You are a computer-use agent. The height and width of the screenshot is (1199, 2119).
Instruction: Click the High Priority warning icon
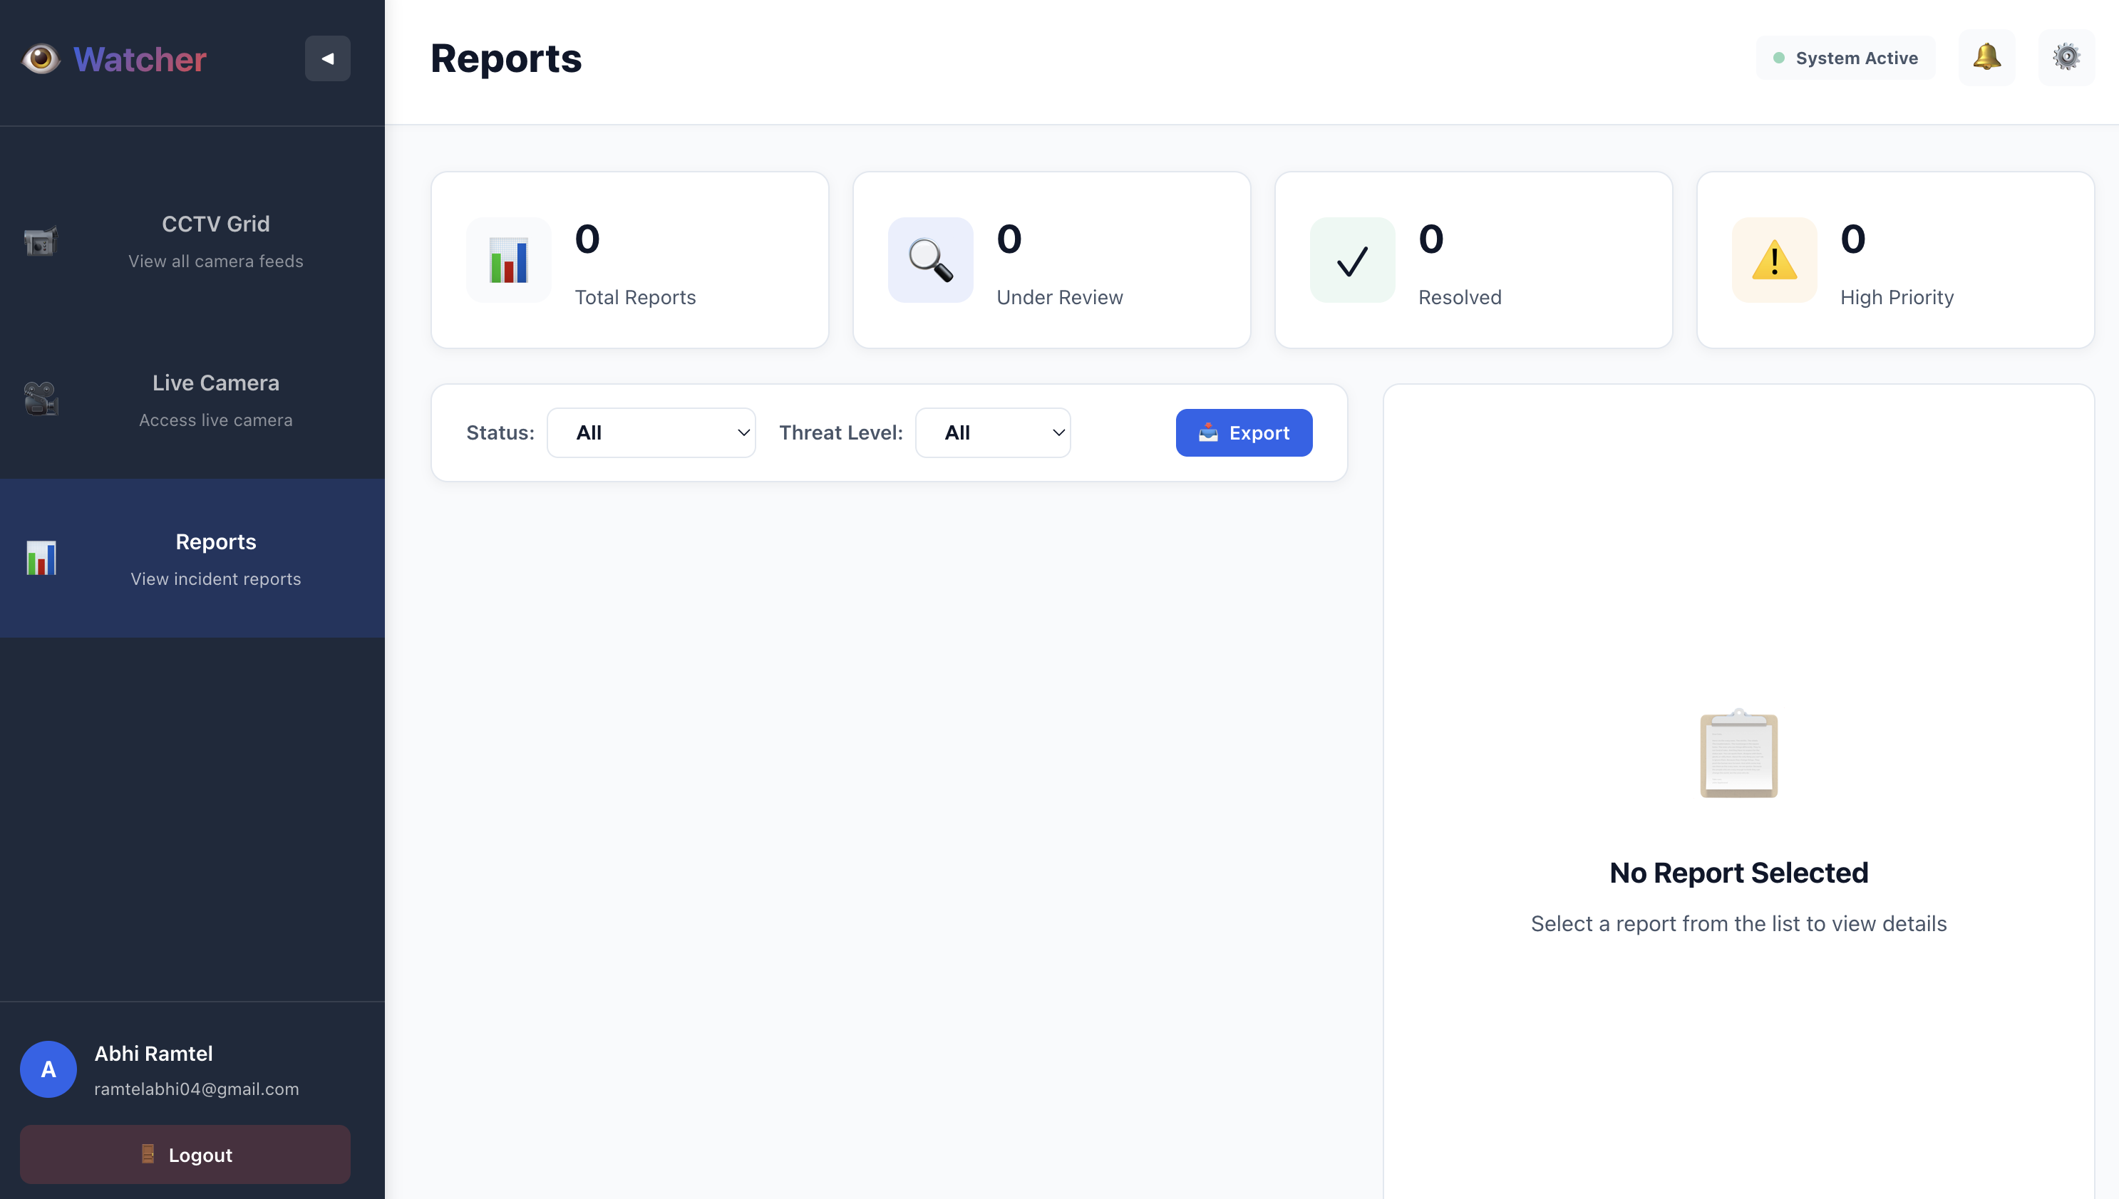pyautogui.click(x=1774, y=260)
